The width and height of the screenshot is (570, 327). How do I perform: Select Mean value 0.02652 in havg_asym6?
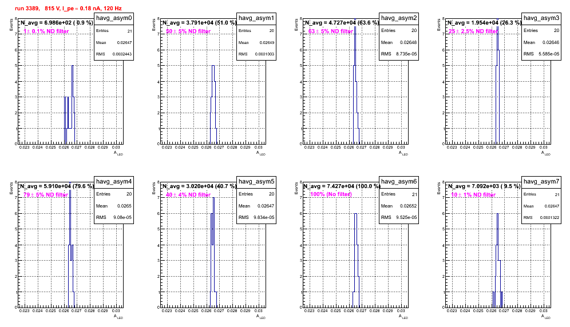pos(409,206)
